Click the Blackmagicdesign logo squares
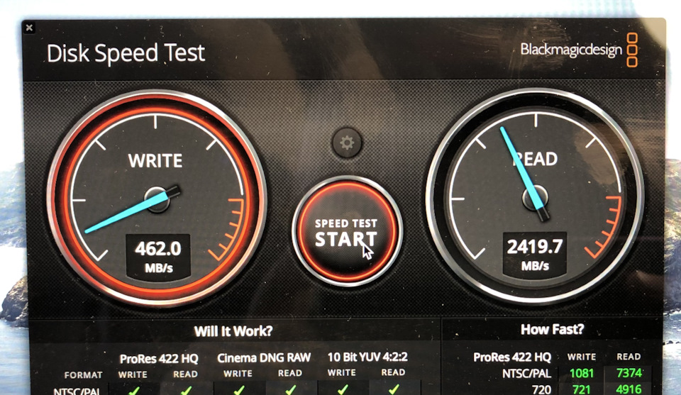 coord(632,50)
